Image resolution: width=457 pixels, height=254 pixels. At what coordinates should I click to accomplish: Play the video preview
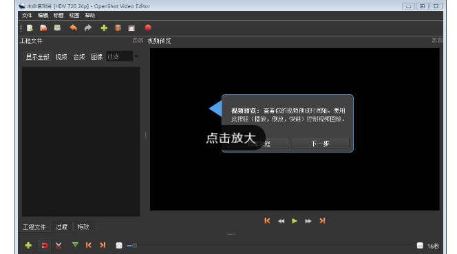[x=295, y=221]
